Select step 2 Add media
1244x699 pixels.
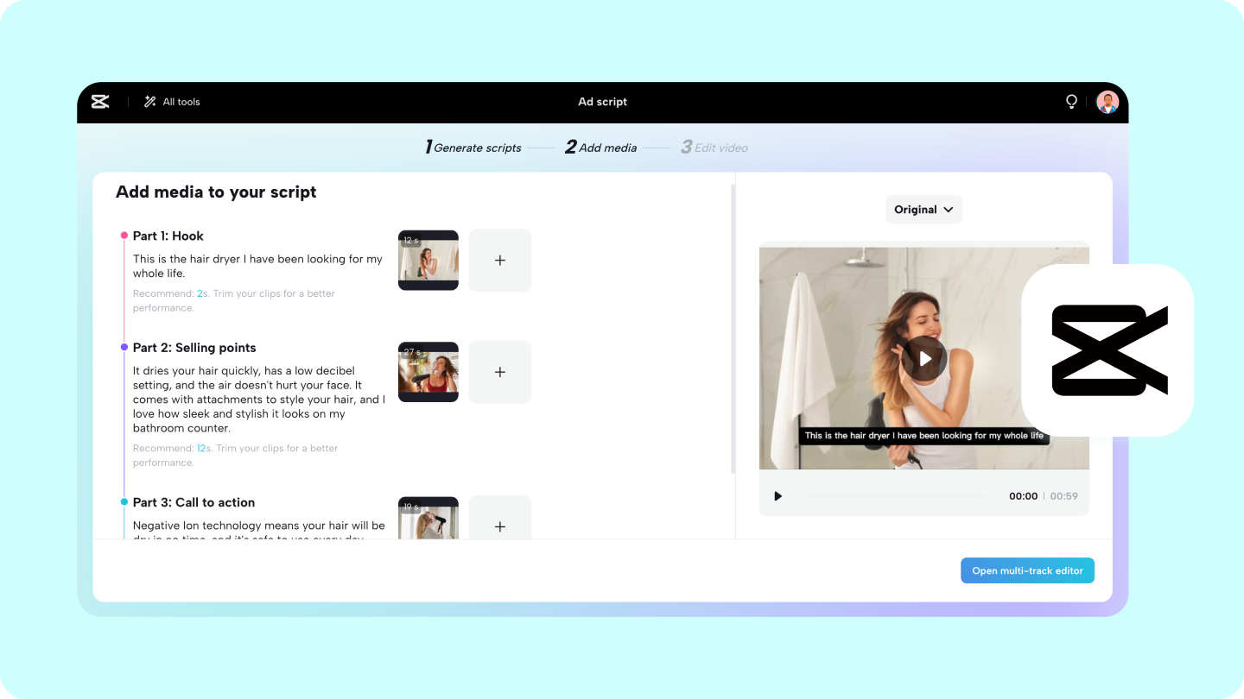(601, 148)
